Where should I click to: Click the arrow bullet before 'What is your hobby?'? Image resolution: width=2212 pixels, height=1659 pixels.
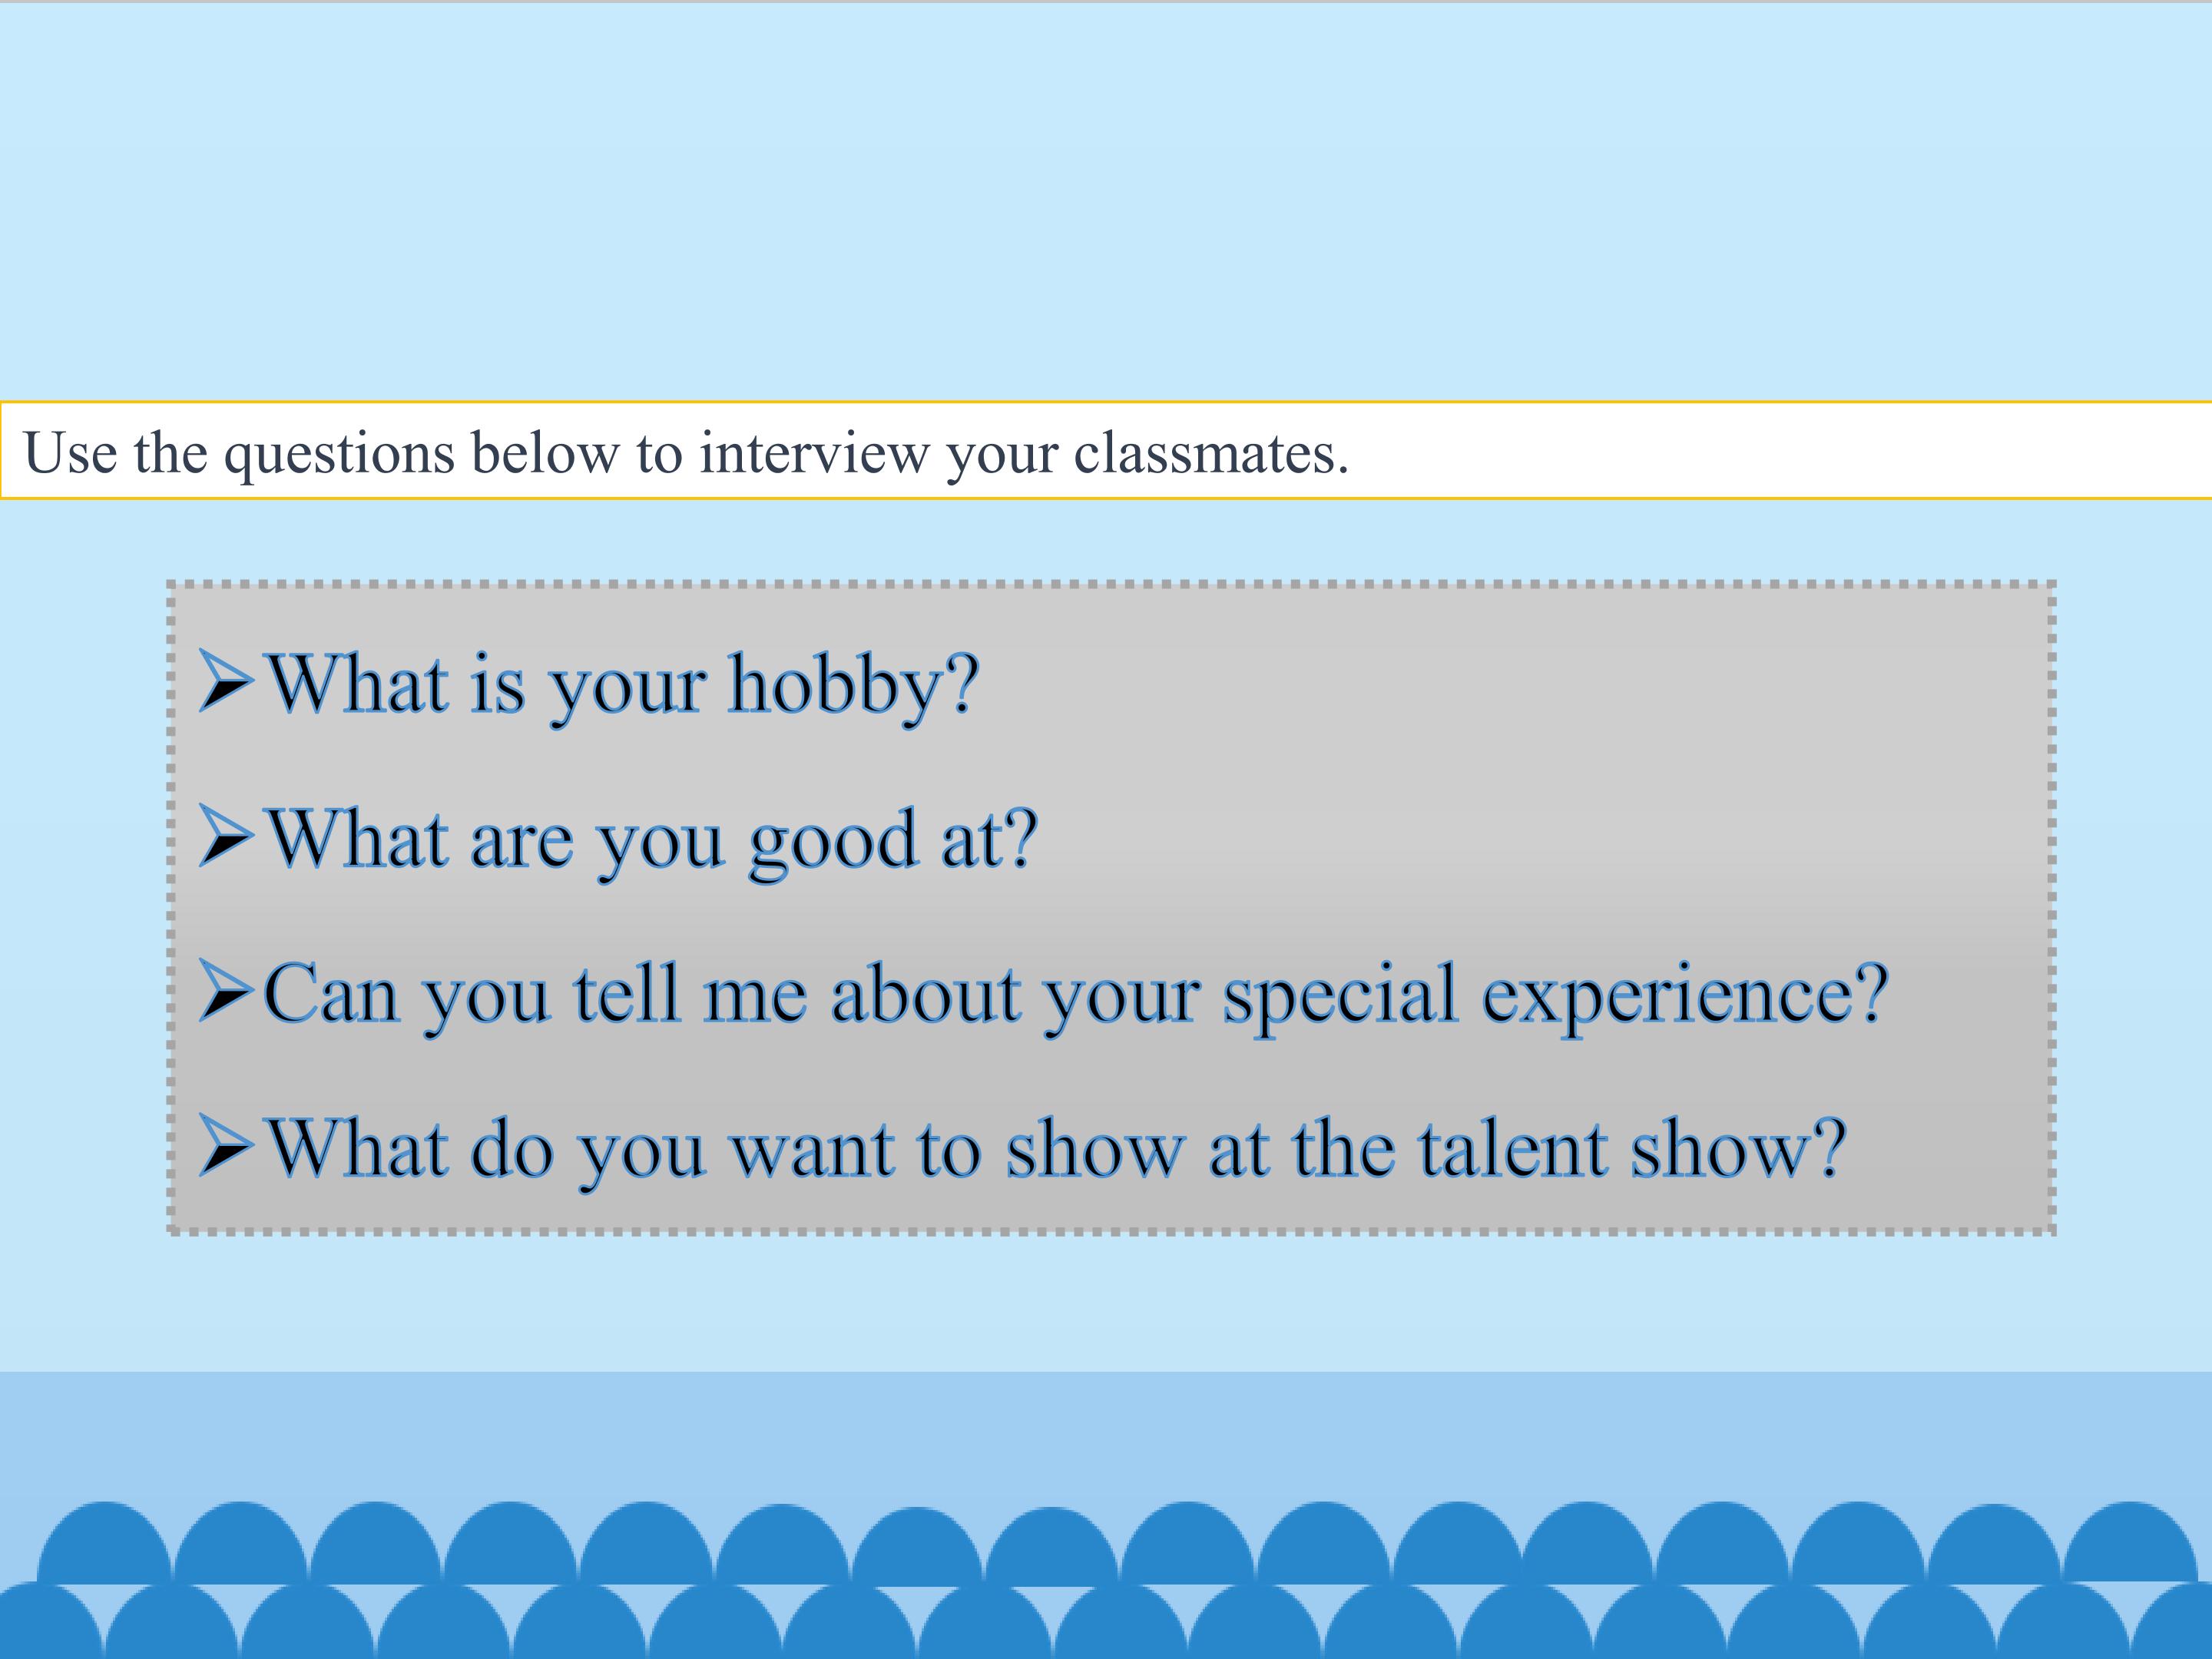point(225,682)
